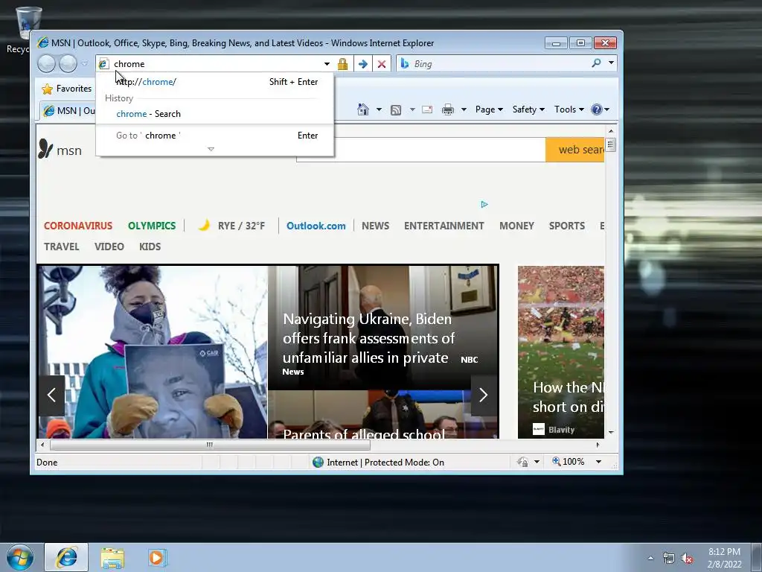Click the yellow web search button
This screenshot has width=762, height=572.
(575, 150)
